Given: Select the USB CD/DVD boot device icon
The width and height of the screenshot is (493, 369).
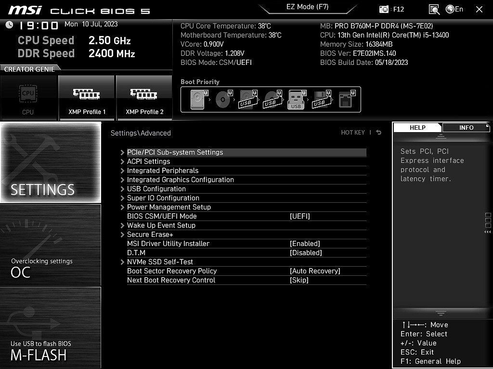Looking at the screenshot, I should pyautogui.click(x=272, y=99).
